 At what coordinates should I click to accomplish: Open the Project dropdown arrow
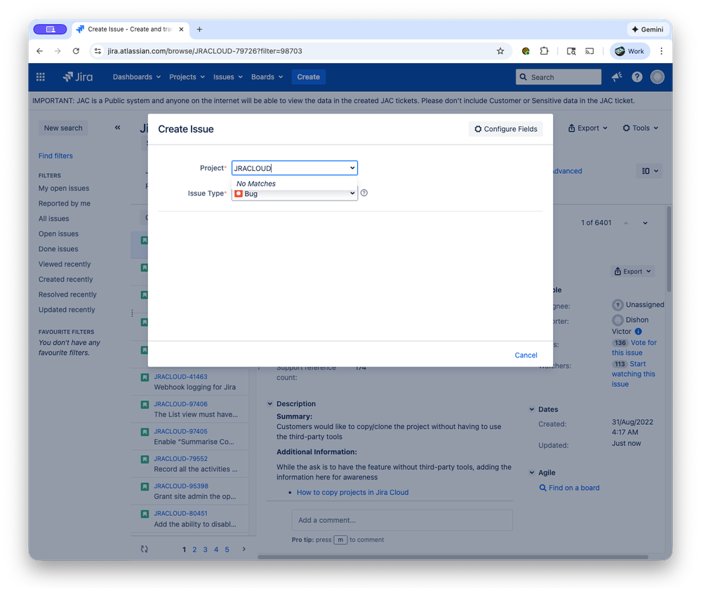(x=352, y=168)
